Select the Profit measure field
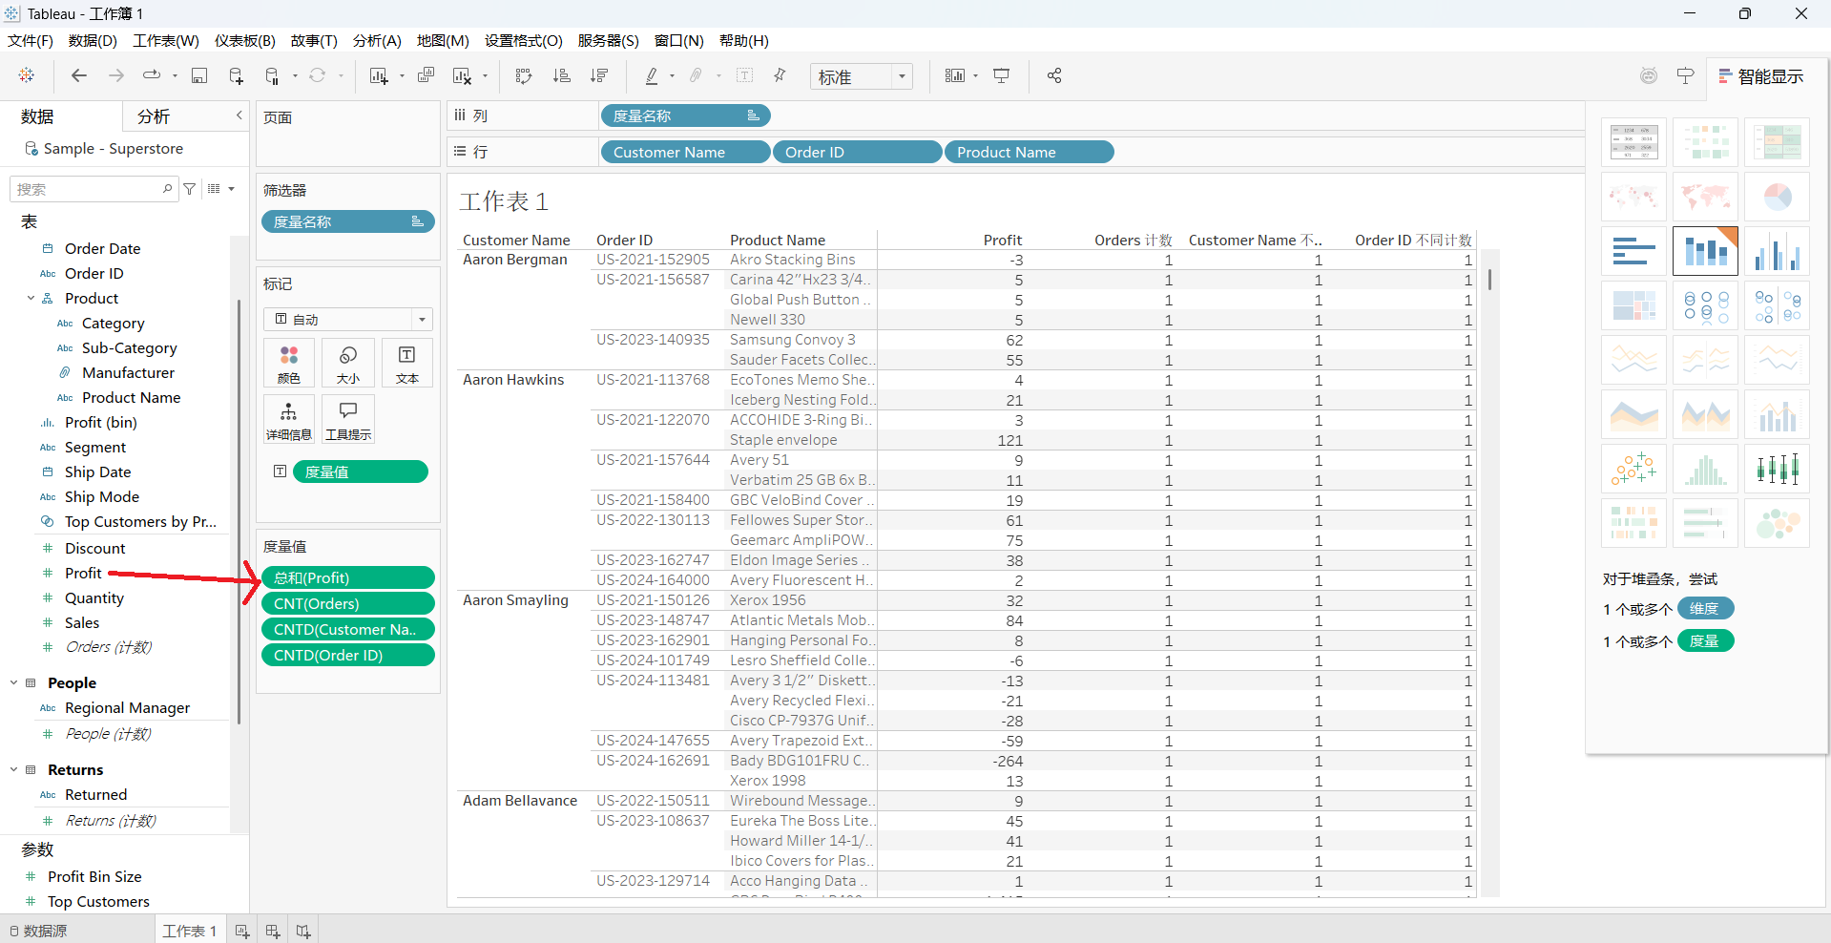 point(83,573)
